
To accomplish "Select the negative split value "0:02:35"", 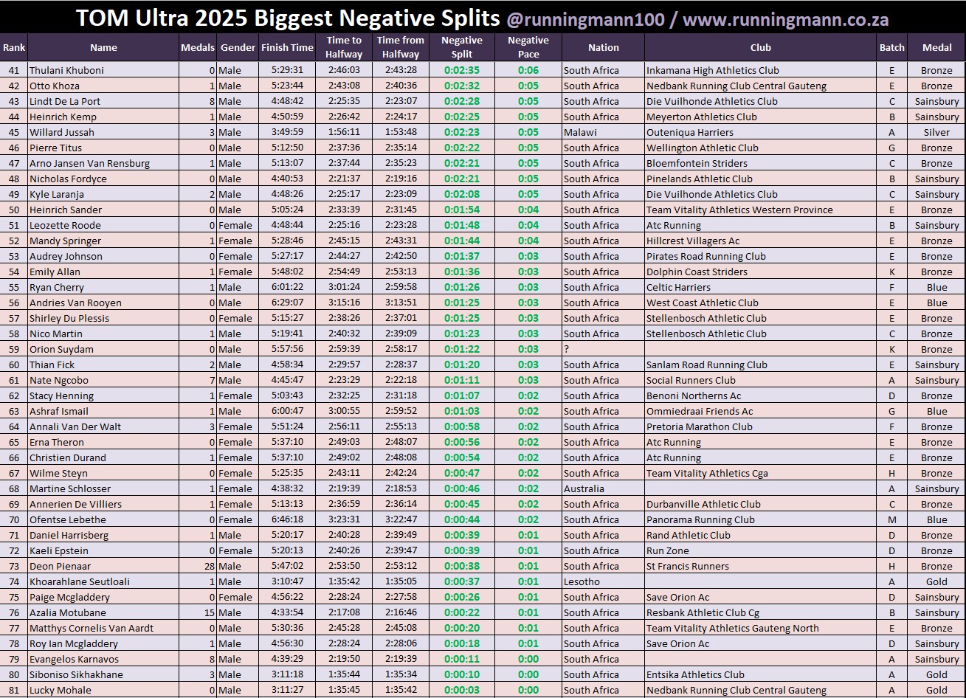I will pos(462,70).
